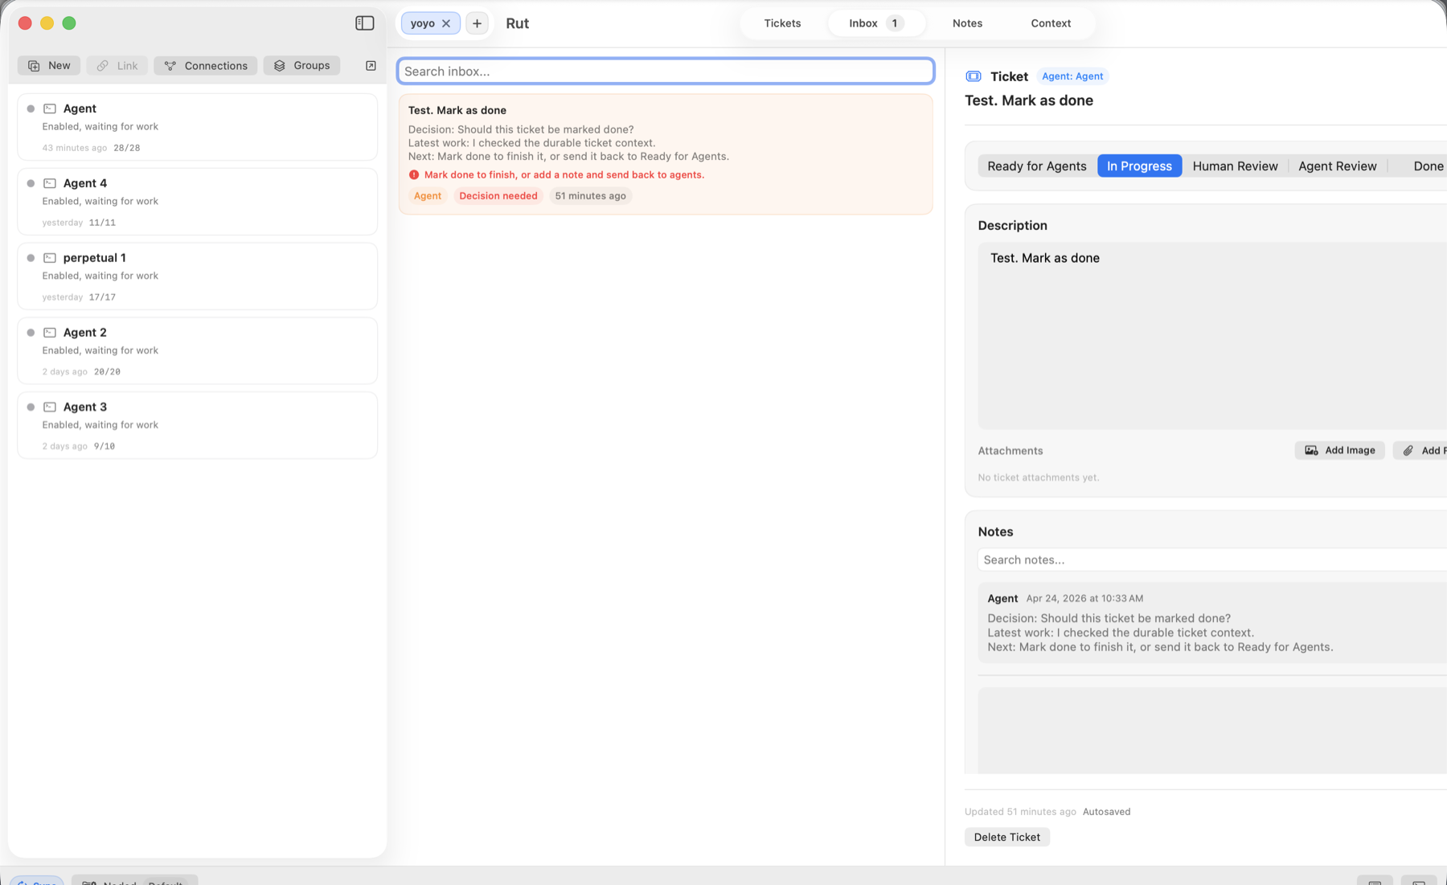Focus the Search inbox field

click(x=666, y=71)
